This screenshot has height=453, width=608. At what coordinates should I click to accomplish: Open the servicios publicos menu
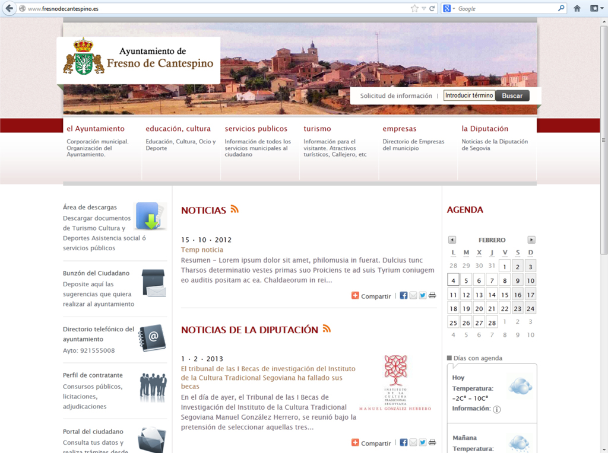click(x=256, y=129)
